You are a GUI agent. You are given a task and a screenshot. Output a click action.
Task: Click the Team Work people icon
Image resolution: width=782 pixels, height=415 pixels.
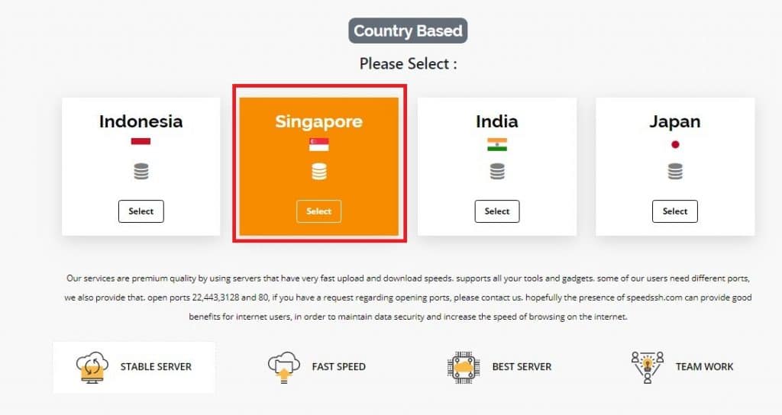(648, 367)
